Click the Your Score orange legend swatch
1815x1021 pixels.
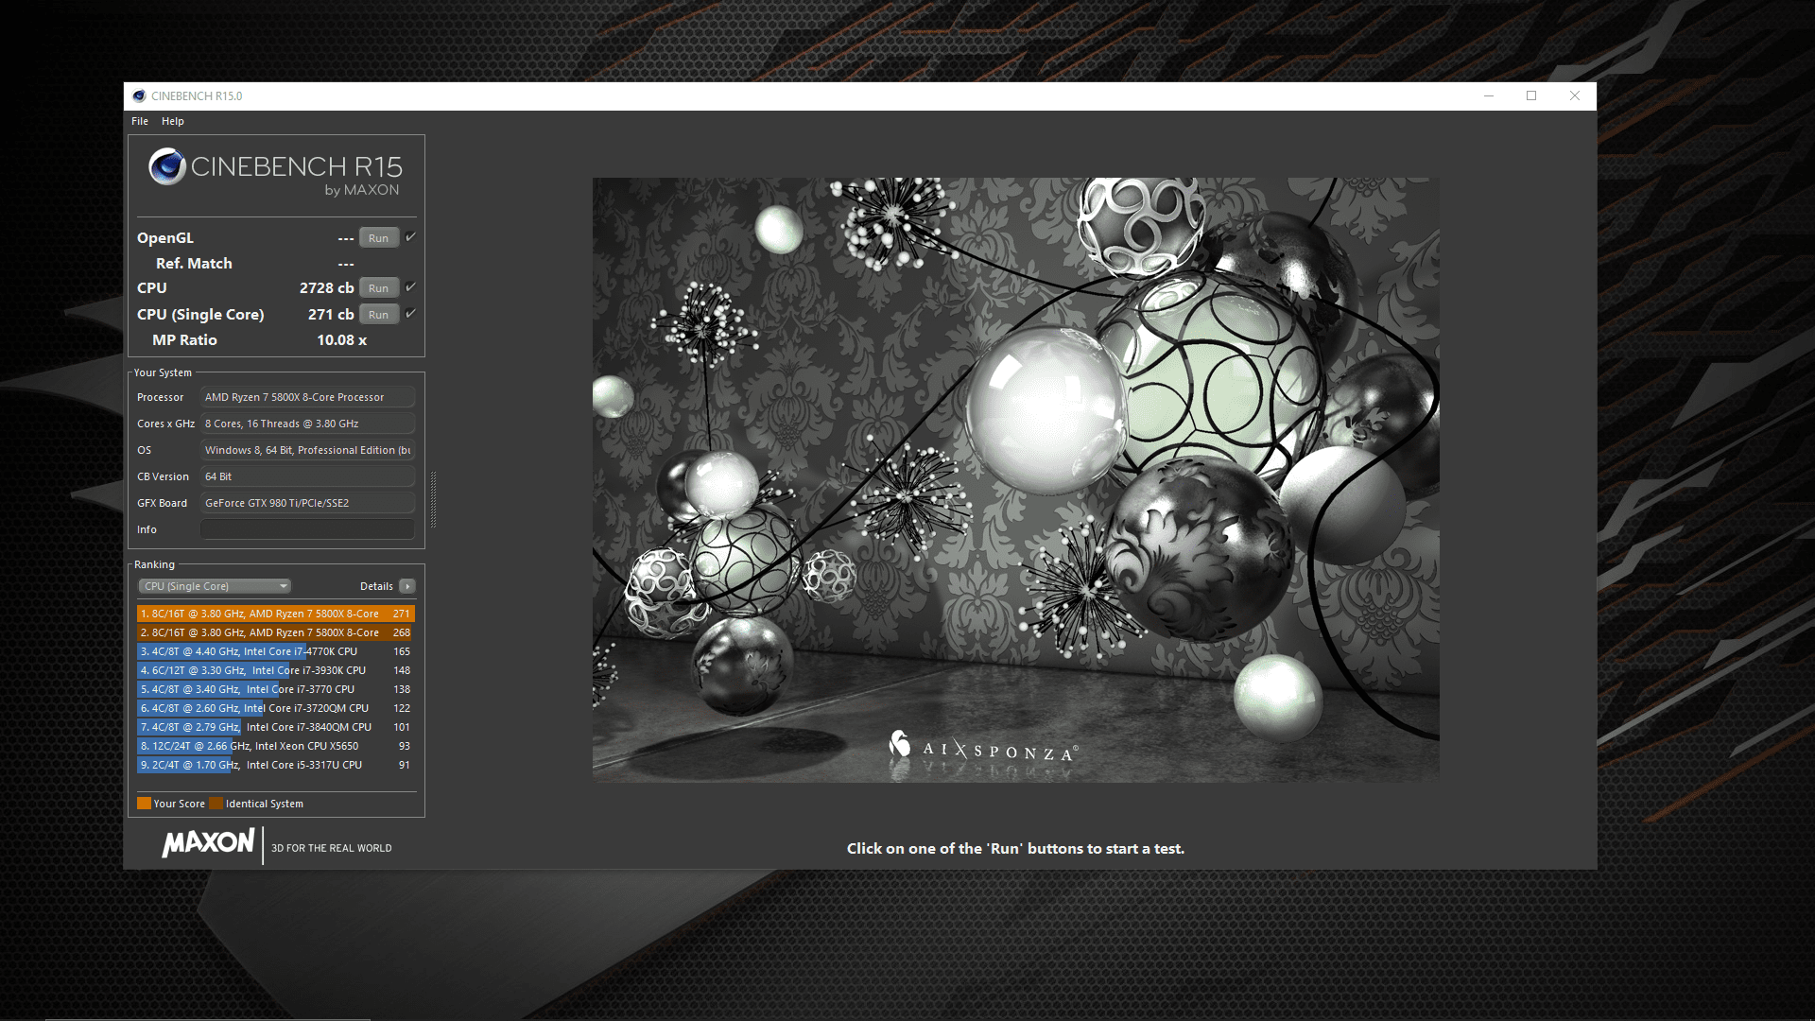pos(144,804)
